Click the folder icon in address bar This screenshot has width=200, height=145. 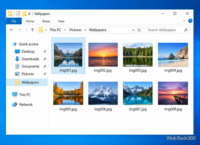click(41, 30)
